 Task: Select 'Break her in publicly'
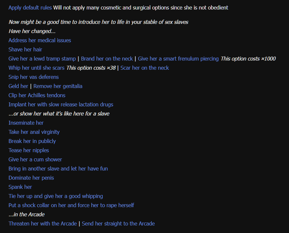coord(32,141)
